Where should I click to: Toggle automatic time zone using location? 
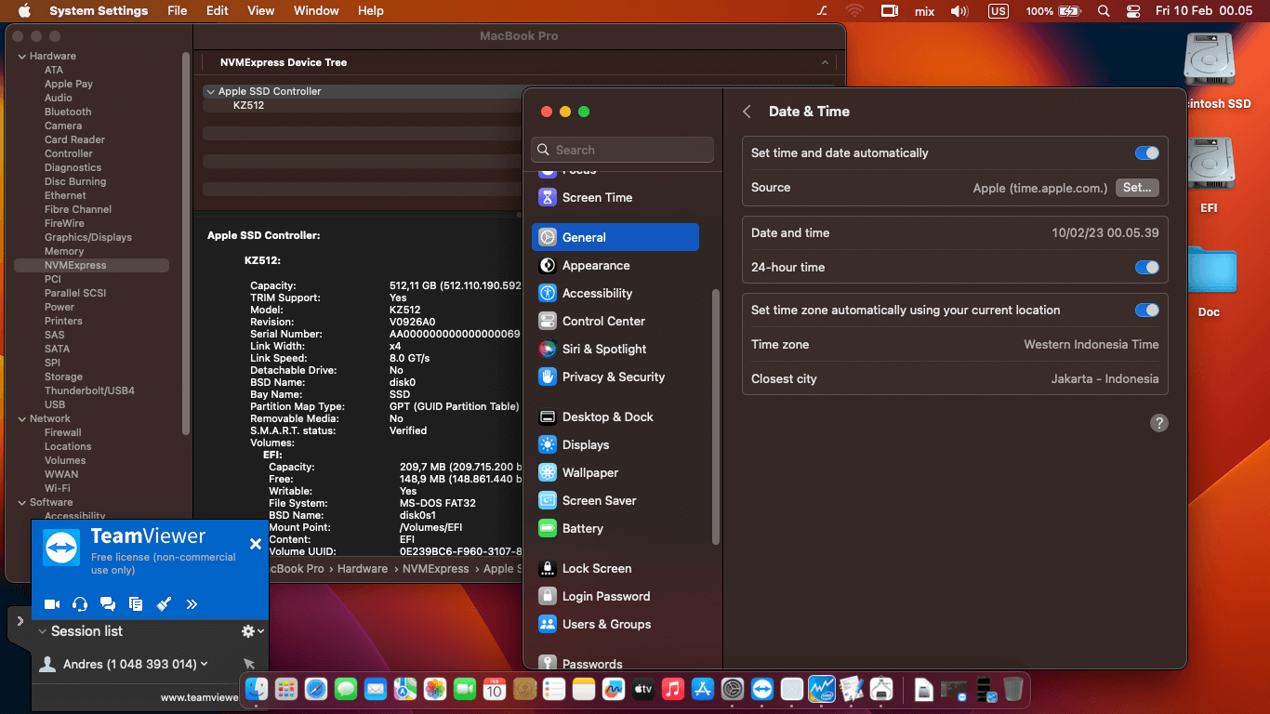pyautogui.click(x=1147, y=310)
